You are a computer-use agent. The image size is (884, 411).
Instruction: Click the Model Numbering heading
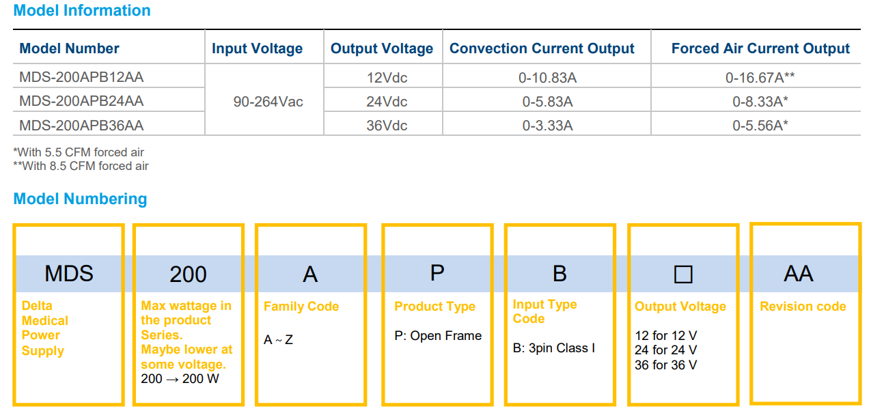(80, 199)
